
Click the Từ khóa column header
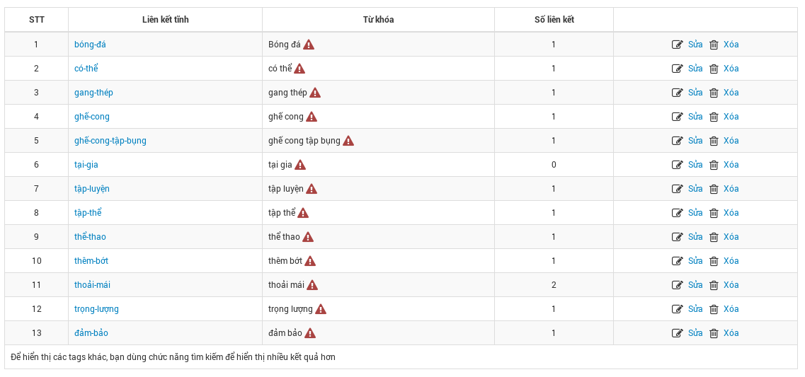(378, 20)
